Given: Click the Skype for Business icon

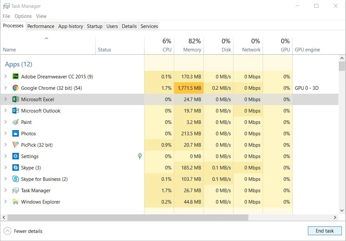Looking at the screenshot, I should pyautogui.click(x=15, y=179).
